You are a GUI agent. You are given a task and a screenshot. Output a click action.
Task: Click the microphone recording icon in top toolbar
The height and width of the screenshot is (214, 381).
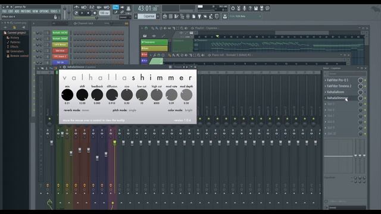click(x=245, y=8)
